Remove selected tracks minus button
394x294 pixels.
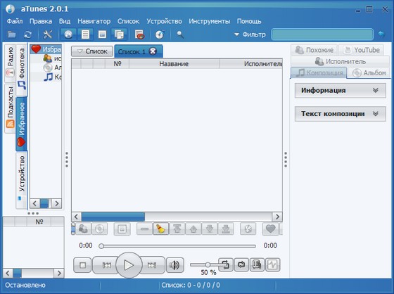coord(144,229)
